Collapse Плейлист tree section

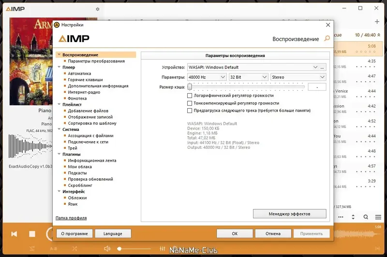coord(59,104)
